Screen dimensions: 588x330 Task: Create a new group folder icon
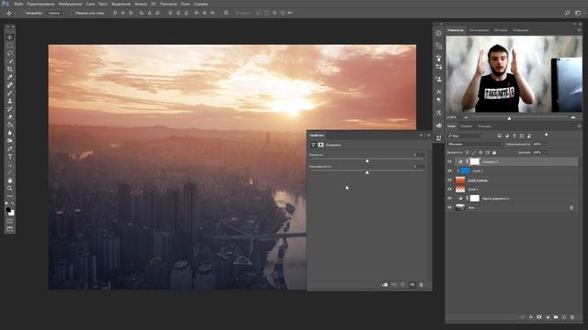coord(556,317)
